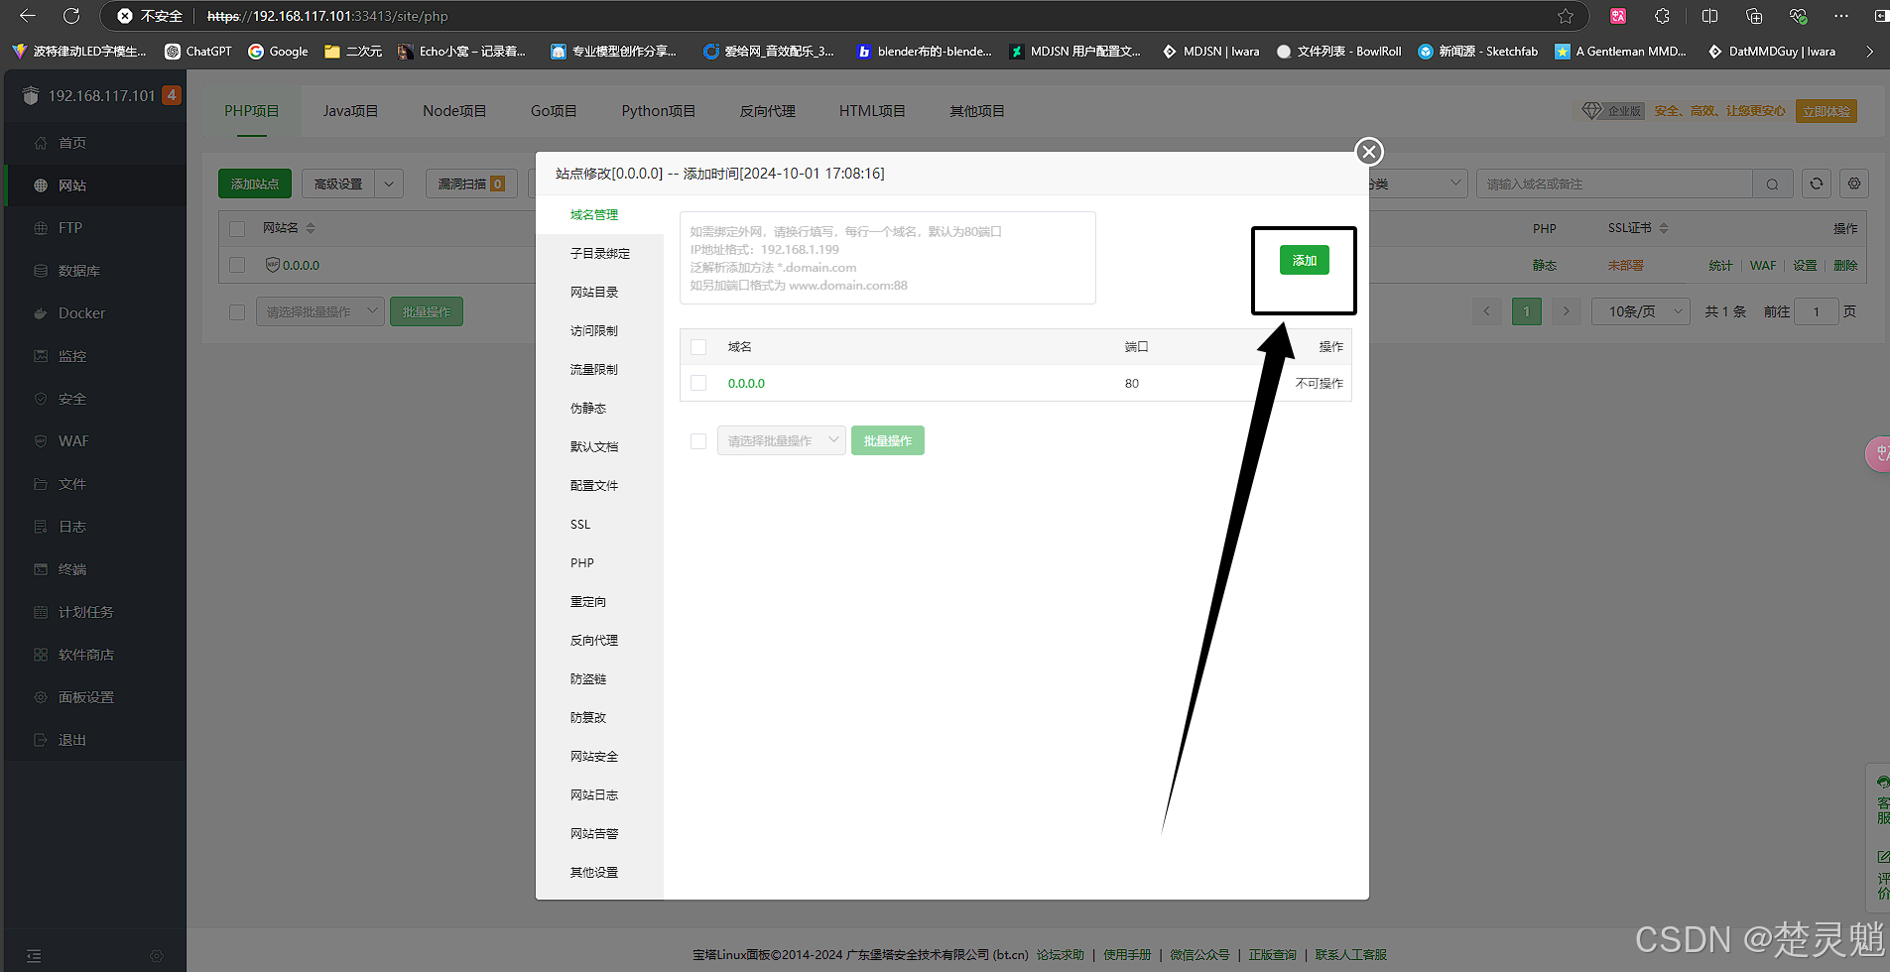Select the 其他设置 tab

(x=599, y=873)
